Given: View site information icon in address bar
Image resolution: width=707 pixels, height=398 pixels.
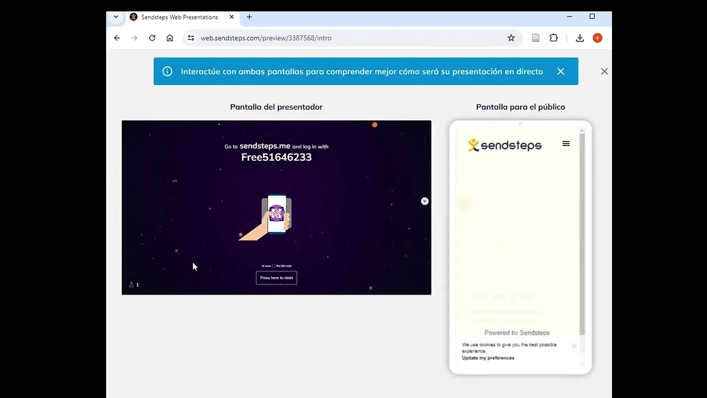Looking at the screenshot, I should [191, 38].
